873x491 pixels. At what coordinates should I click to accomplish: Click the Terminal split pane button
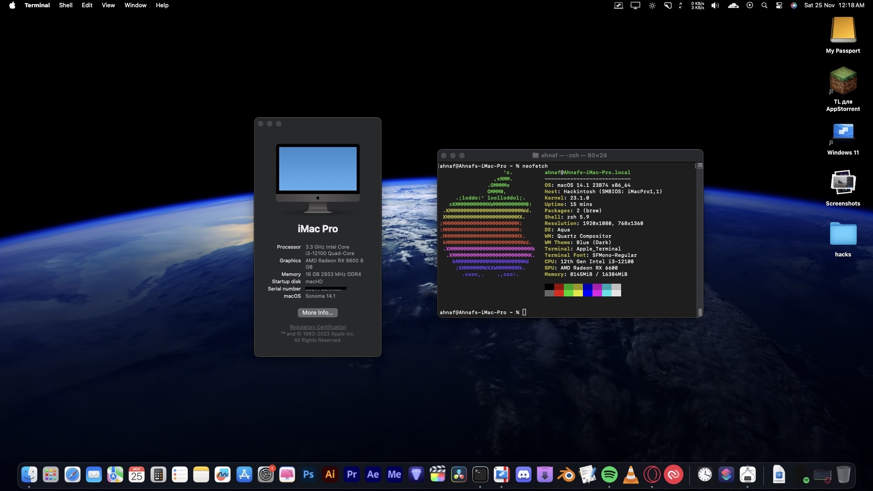pos(700,165)
